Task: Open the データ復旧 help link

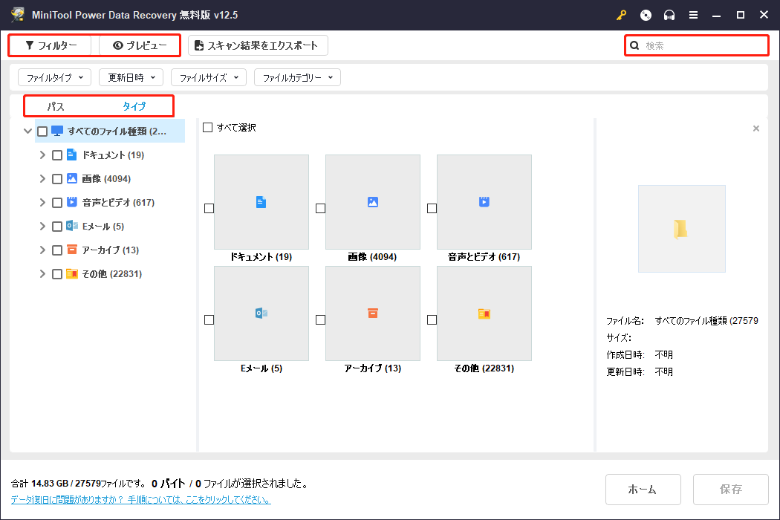Action: (141, 500)
